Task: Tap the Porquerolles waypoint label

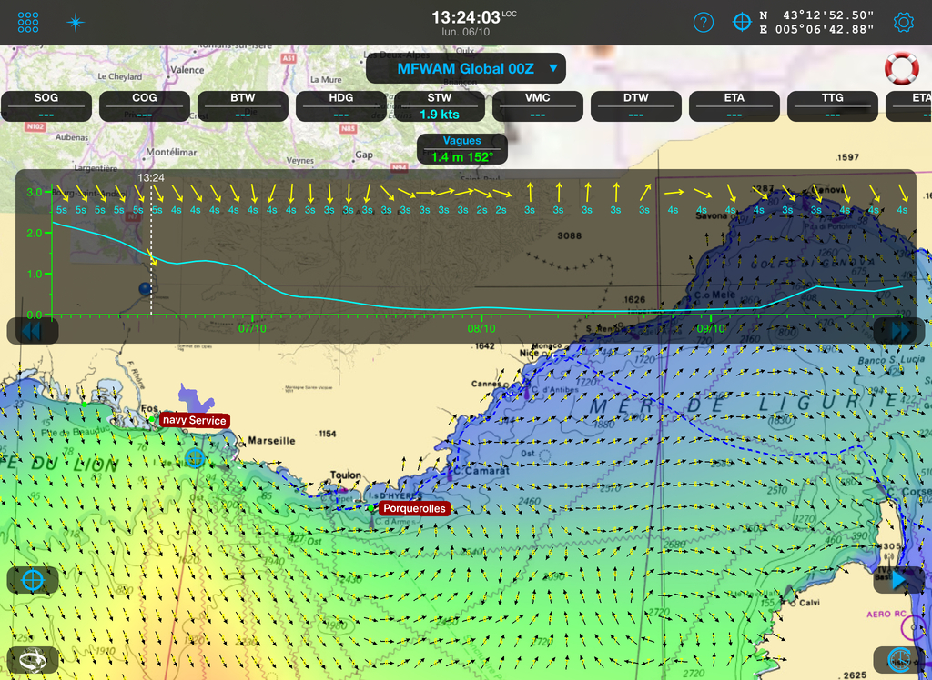Action: coord(414,508)
